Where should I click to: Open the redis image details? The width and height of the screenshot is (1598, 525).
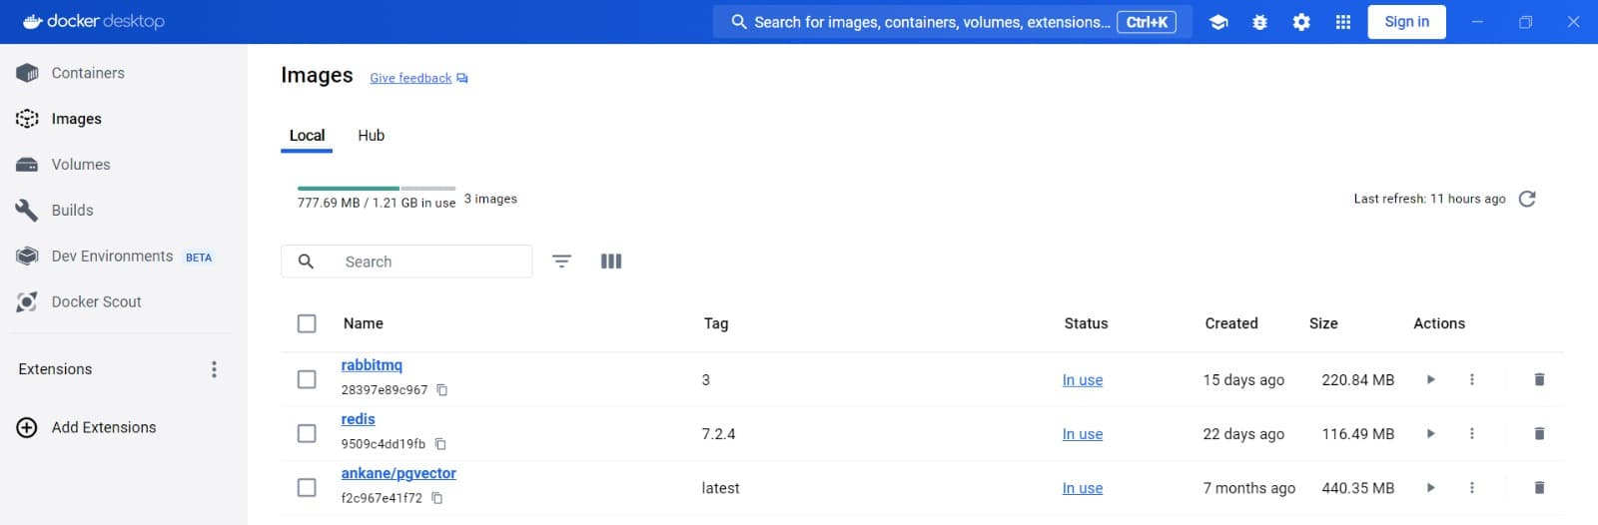[x=359, y=419]
